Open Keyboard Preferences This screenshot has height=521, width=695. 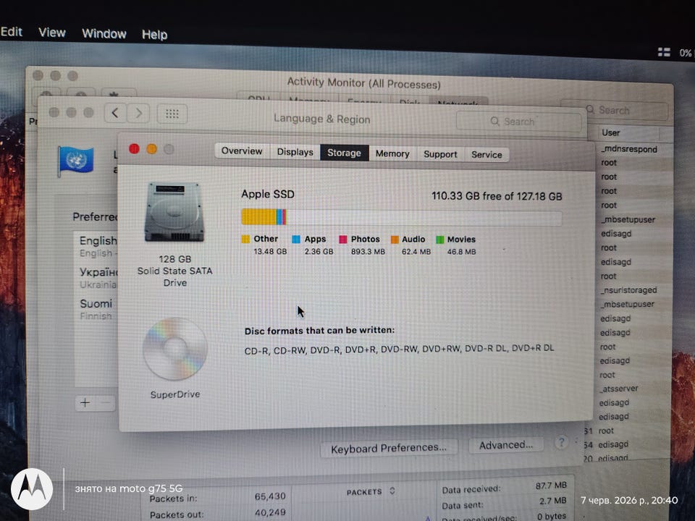(x=389, y=449)
